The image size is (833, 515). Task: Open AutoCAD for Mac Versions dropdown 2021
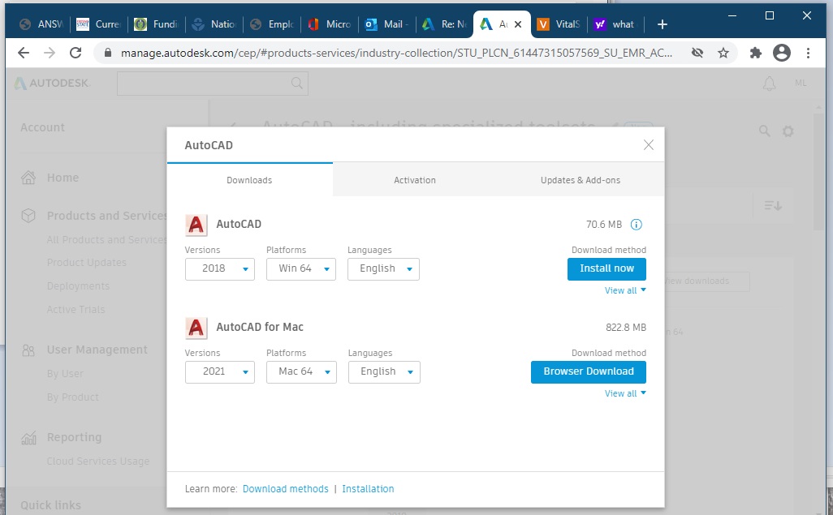[219, 371]
